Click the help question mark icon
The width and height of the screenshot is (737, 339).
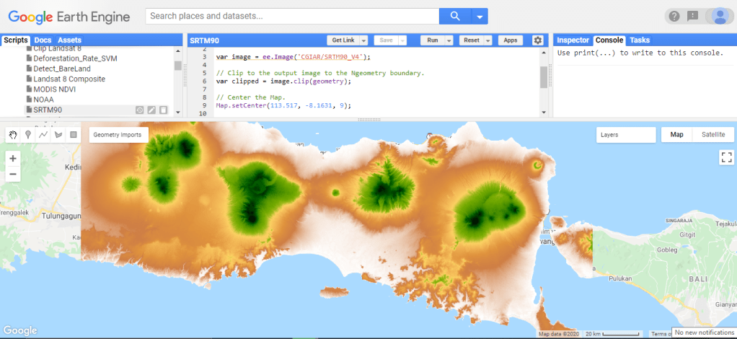[x=673, y=17]
